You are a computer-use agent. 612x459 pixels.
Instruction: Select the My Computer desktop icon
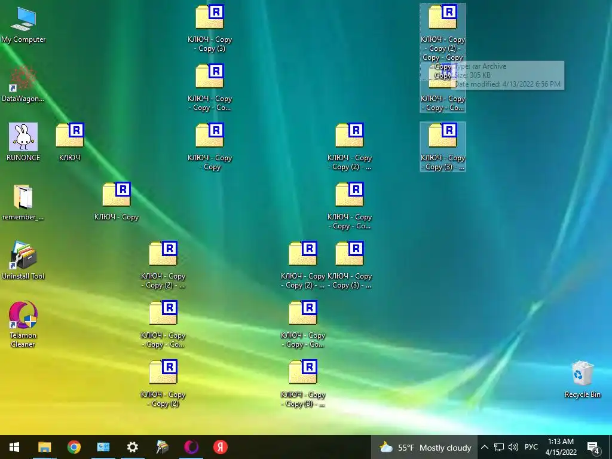[23, 25]
